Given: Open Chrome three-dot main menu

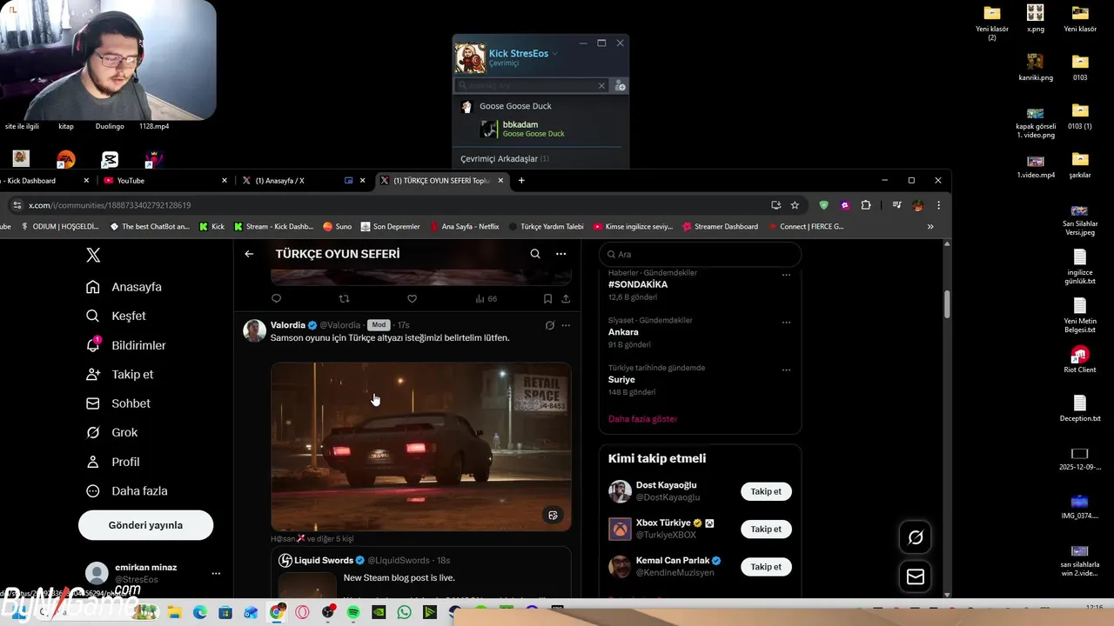Looking at the screenshot, I should (938, 205).
